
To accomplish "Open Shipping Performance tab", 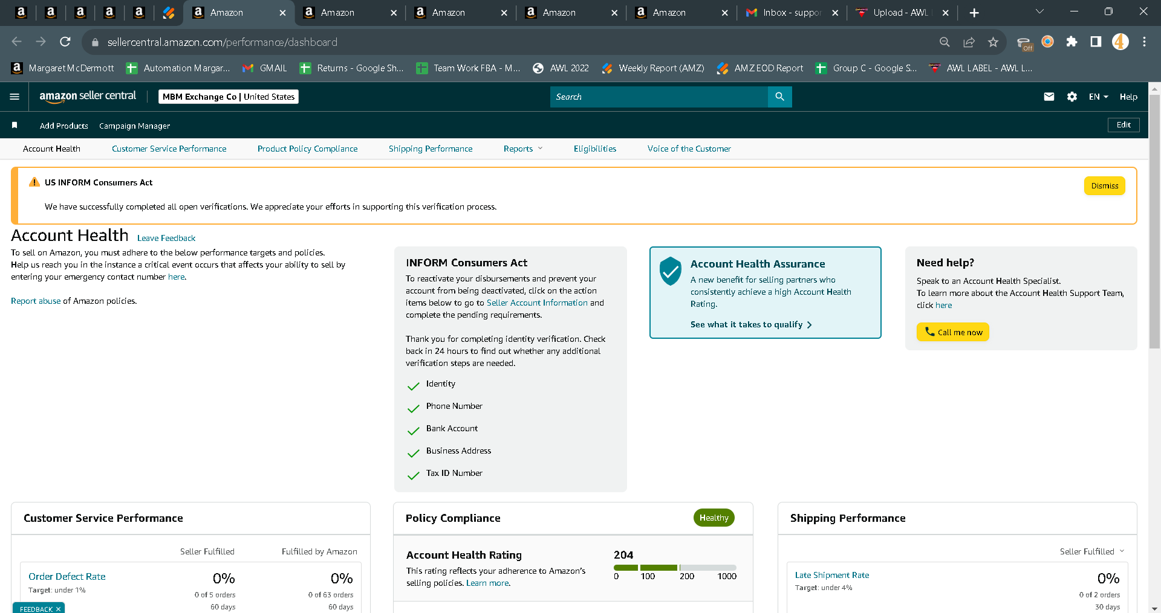I will [431, 149].
